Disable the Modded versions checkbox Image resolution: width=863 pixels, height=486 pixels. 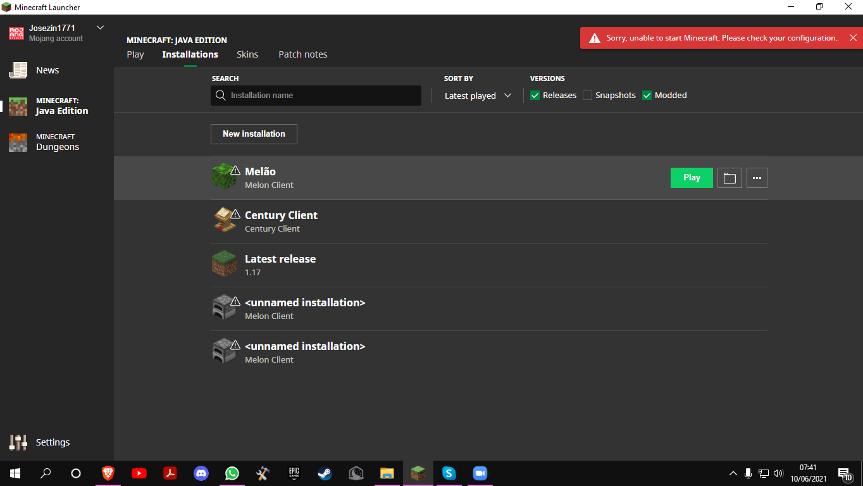tap(647, 96)
